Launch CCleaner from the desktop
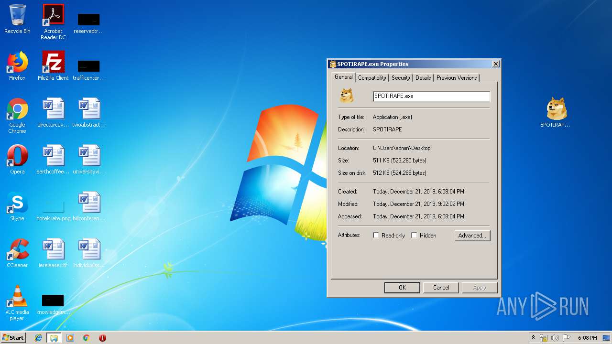Image resolution: width=612 pixels, height=344 pixels. pos(17,253)
